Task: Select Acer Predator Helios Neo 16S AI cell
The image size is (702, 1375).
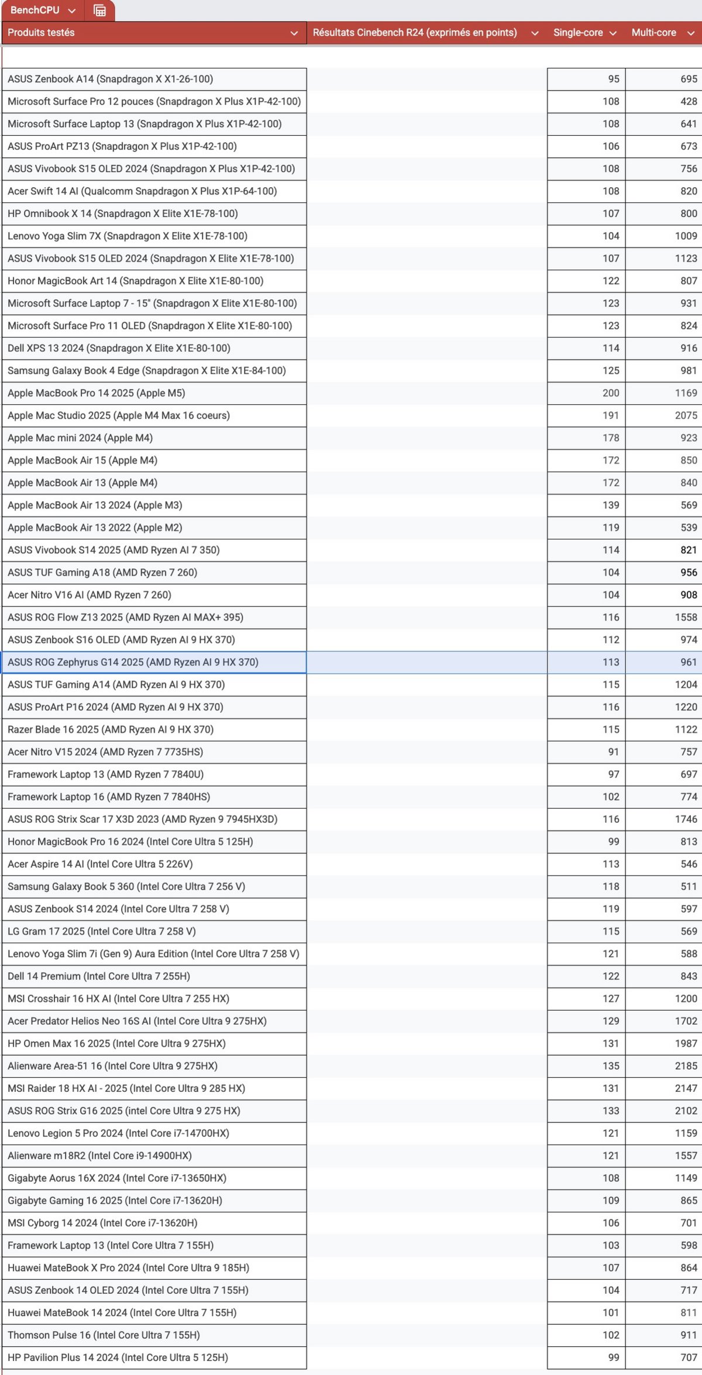Action: [x=154, y=1021]
